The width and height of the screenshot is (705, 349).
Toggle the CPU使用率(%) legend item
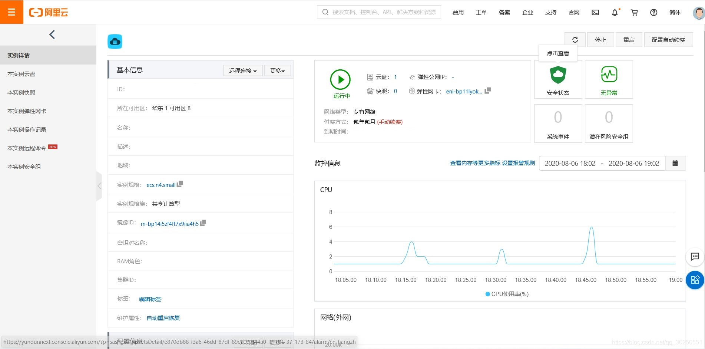click(x=507, y=294)
